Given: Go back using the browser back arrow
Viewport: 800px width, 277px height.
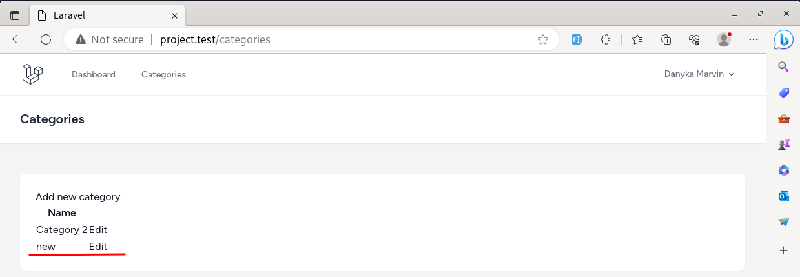Looking at the screenshot, I should click(x=17, y=39).
